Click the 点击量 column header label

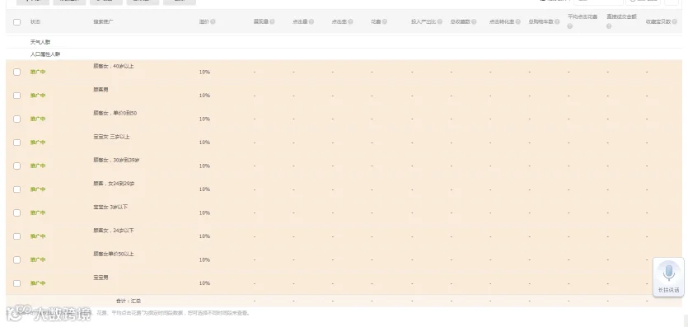300,21
